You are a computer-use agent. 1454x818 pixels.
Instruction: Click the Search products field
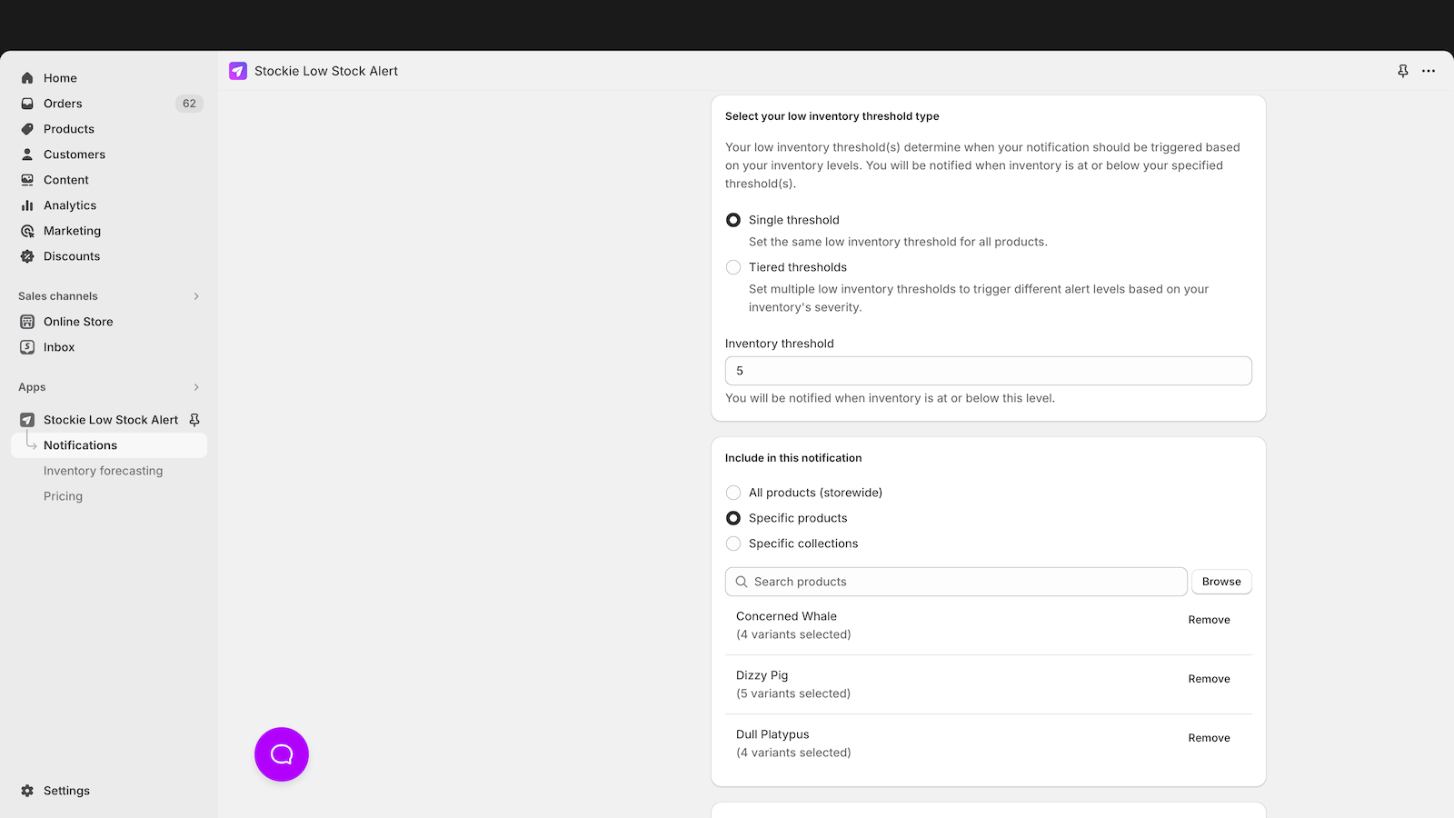[954, 581]
